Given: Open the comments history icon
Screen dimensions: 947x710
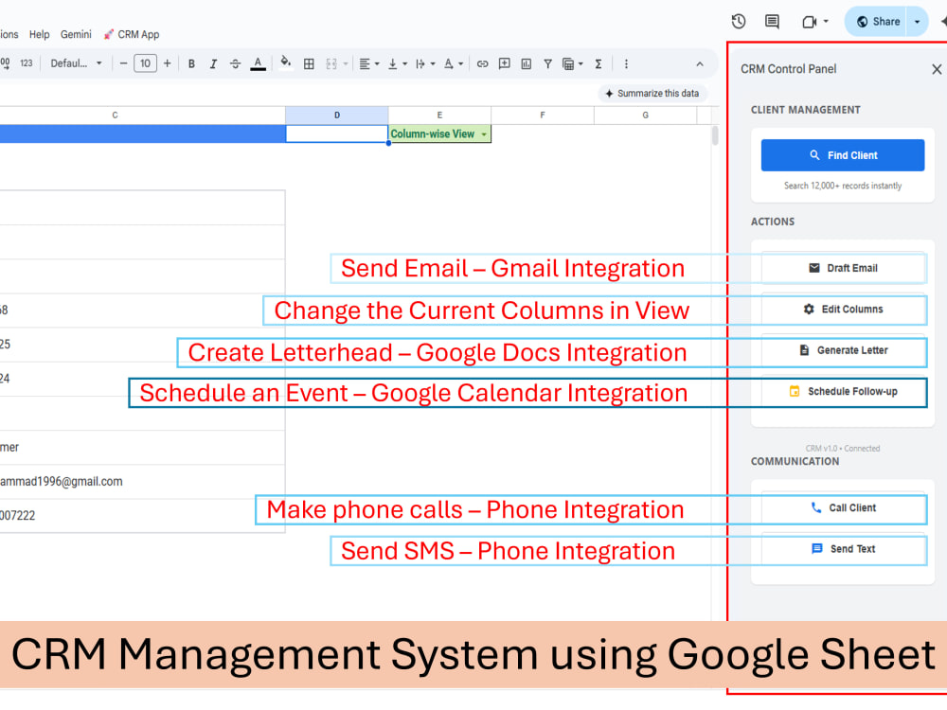Looking at the screenshot, I should coord(772,22).
